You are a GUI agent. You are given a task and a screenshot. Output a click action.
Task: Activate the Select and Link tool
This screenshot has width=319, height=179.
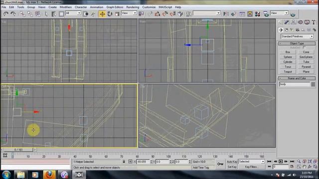tap(22, 14)
